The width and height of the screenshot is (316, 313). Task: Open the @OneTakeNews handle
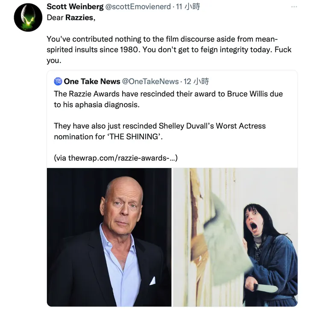tap(150, 81)
